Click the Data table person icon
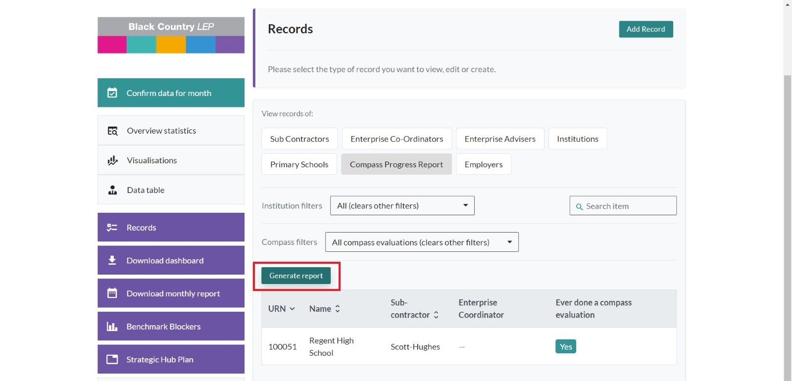Viewport: 792px width, 381px height. pos(113,190)
